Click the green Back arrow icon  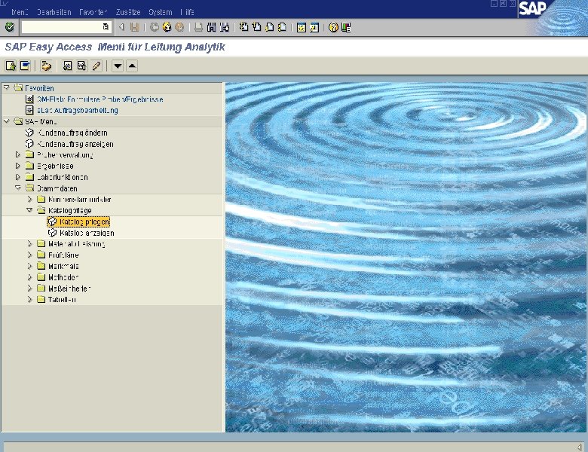[x=154, y=27]
